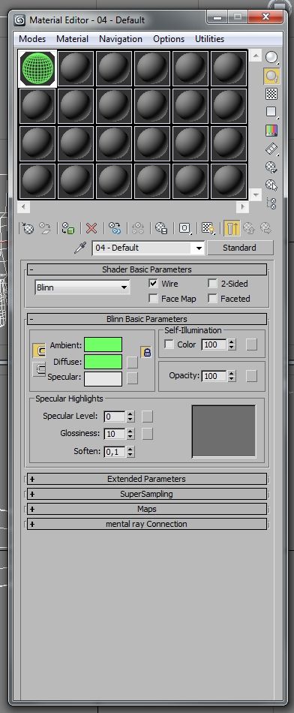This screenshot has height=713, width=294.
Task: Click the Diffuse map button
Action: 132,362
